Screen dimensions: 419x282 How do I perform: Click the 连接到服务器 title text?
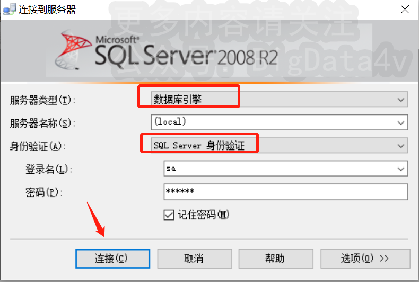pos(47,10)
